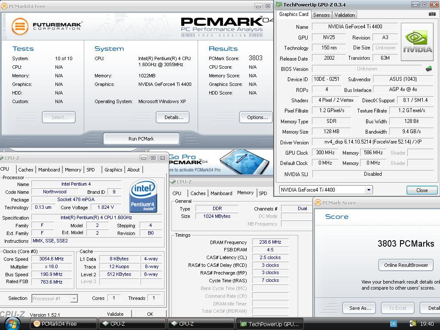The height and width of the screenshot is (330, 440).
Task: Open the SPD tab in the right CPU-Z window
Action: tap(263, 193)
